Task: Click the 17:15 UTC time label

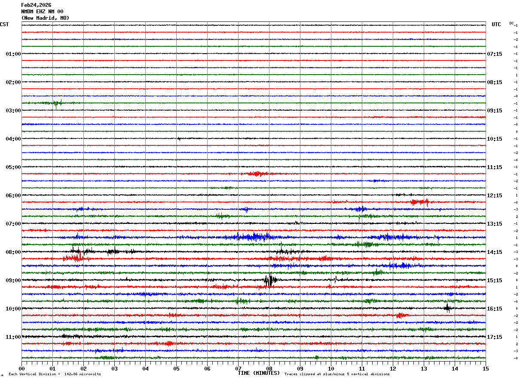Action: pos(495,337)
